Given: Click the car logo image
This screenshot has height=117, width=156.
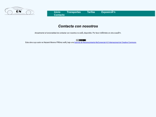Looking at the screenshot, I should click(20, 11).
